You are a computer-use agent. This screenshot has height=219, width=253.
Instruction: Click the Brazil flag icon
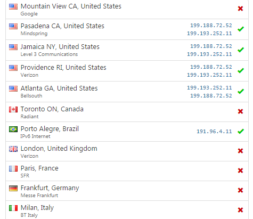click(13, 129)
